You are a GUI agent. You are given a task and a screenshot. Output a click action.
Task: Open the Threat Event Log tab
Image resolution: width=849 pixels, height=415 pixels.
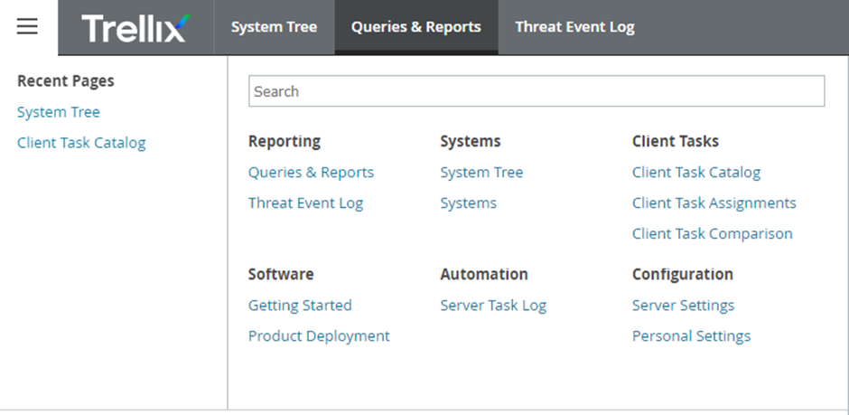[x=574, y=27]
